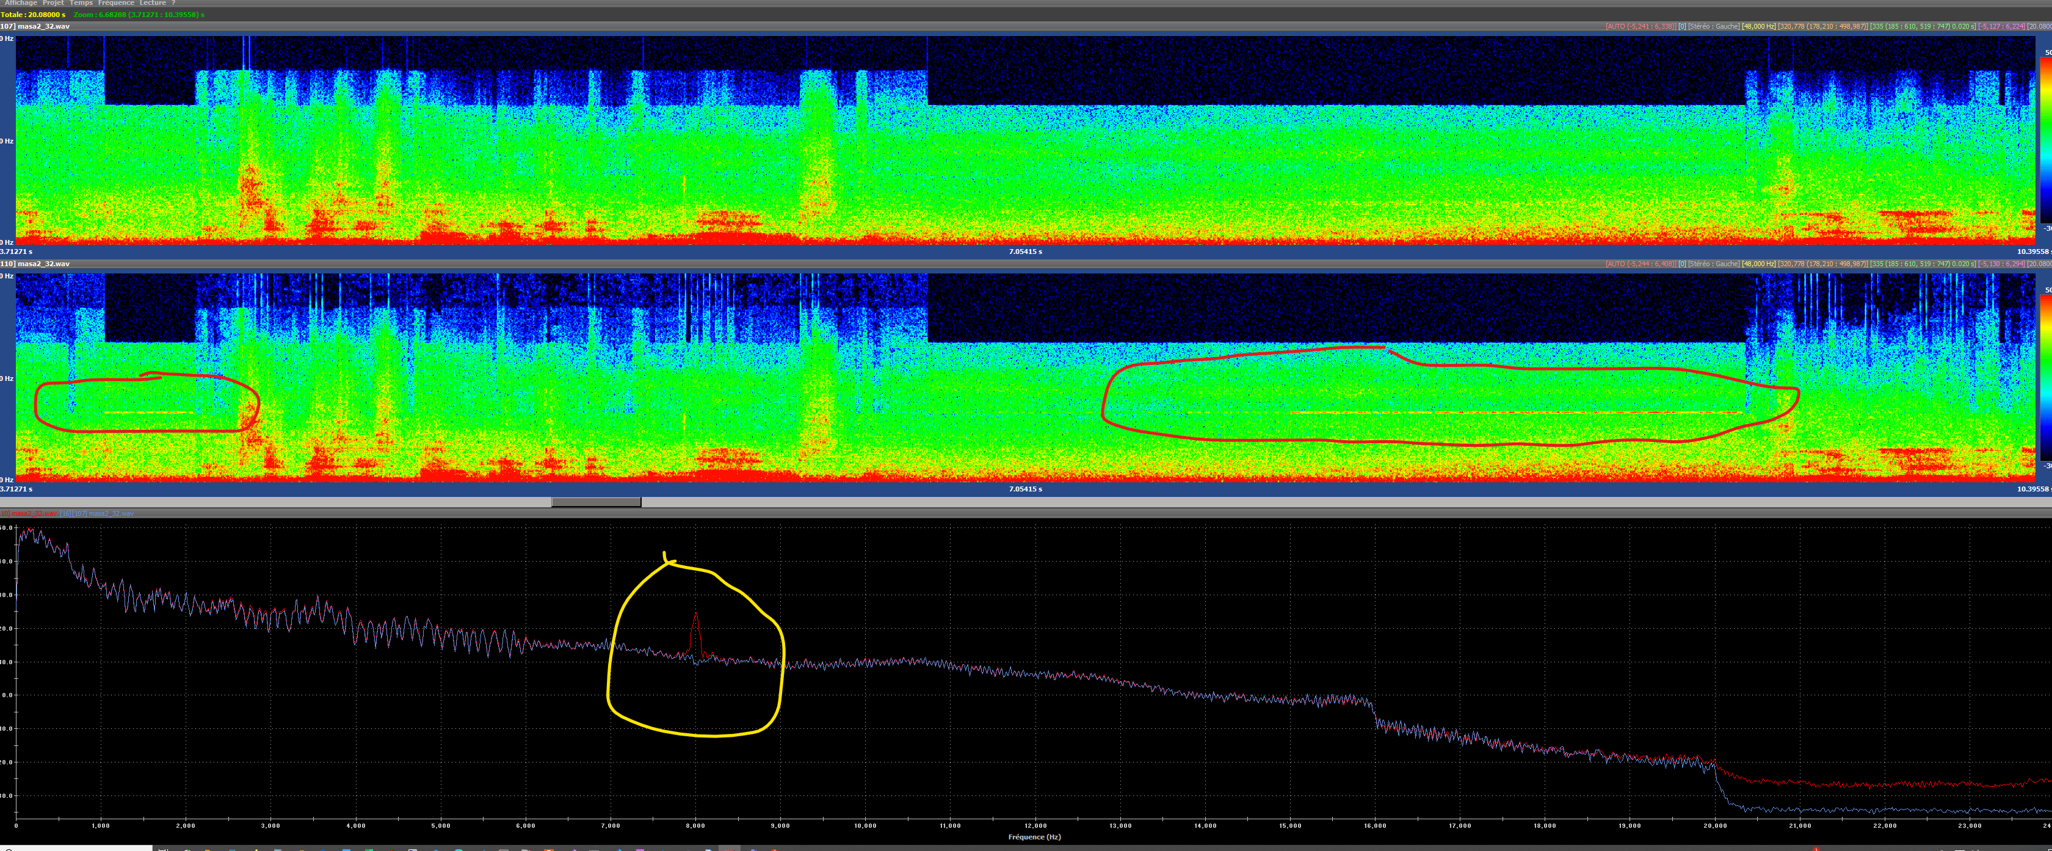Click the [Stéréo : Gauche] channel label

pos(1713,26)
